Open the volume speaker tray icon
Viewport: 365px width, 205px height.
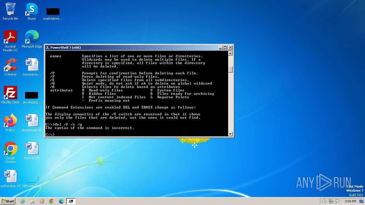[324, 201]
